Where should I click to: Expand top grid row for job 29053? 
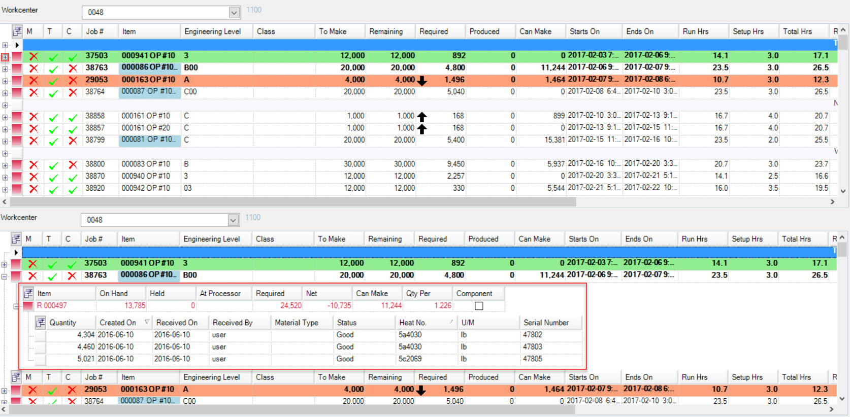click(5, 81)
